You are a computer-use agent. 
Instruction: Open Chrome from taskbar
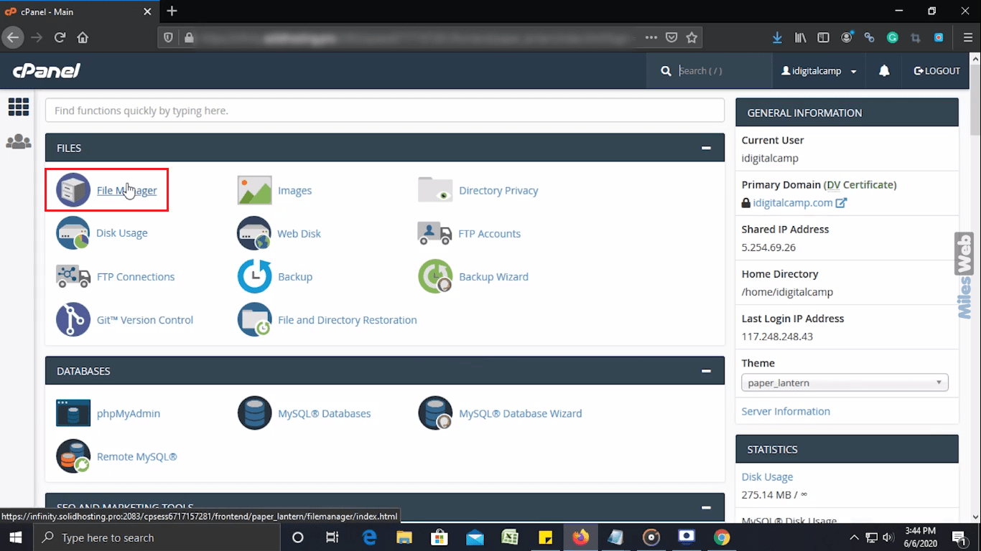[721, 537]
